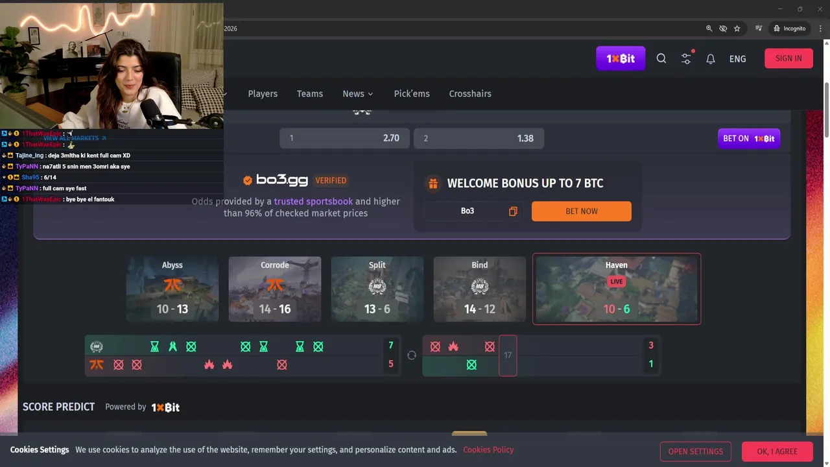
Task: Click the green elimination icon in second half
Action: click(471, 365)
